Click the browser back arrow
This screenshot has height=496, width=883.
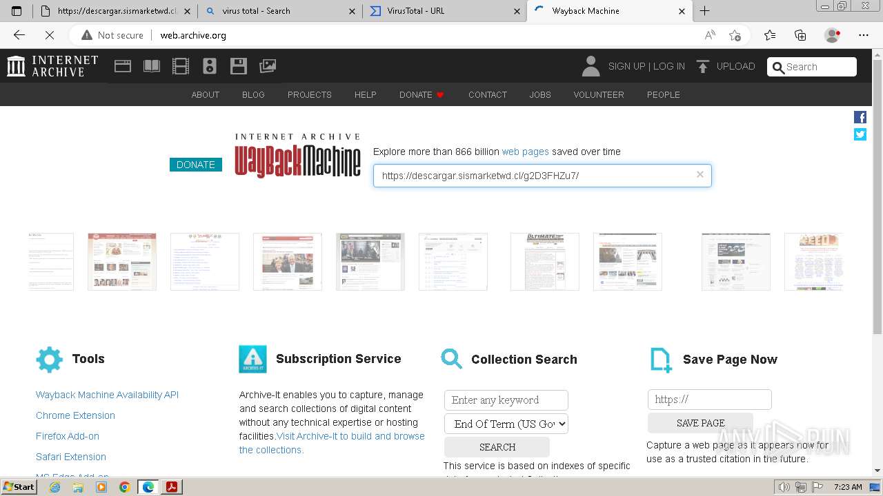coord(19,35)
